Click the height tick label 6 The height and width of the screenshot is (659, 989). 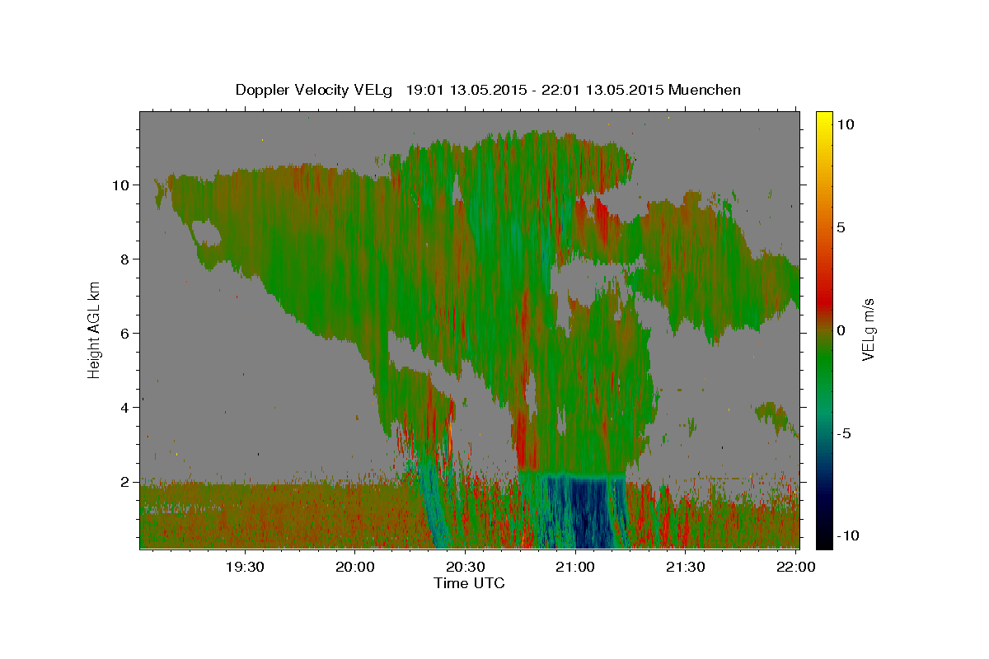coord(124,334)
